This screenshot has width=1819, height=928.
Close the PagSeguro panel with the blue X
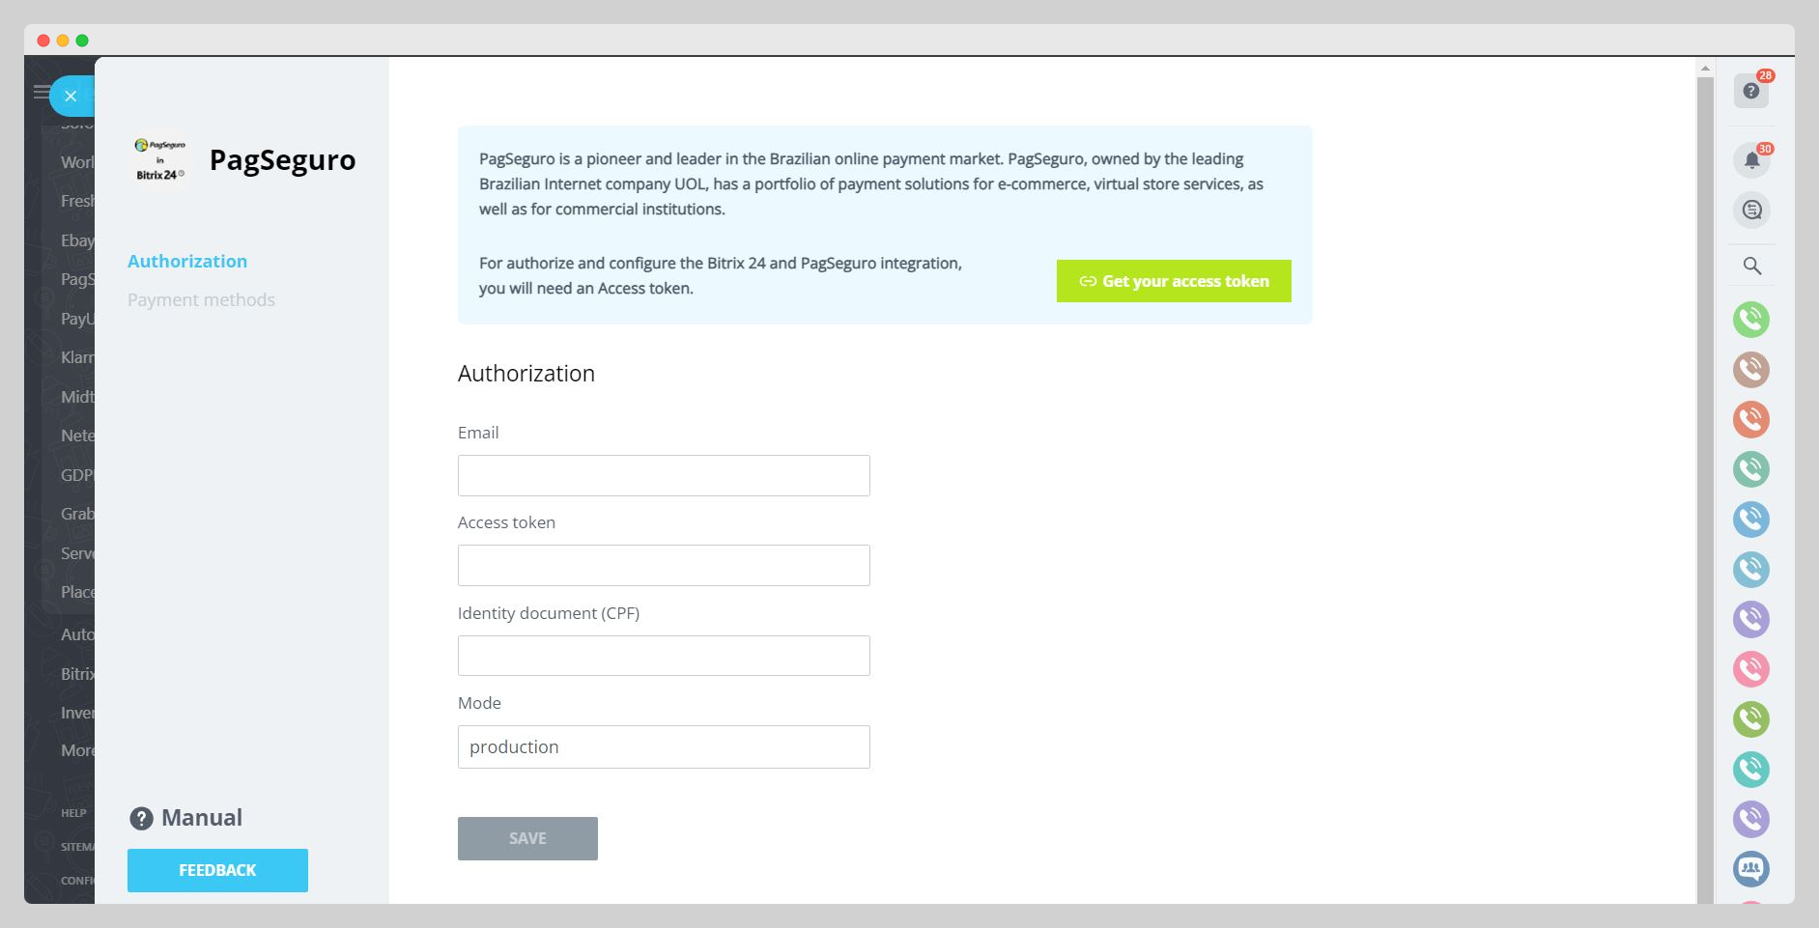click(71, 96)
